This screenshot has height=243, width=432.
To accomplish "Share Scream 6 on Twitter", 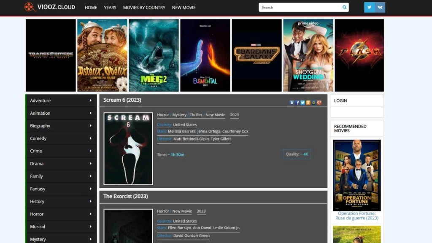I will [302, 103].
